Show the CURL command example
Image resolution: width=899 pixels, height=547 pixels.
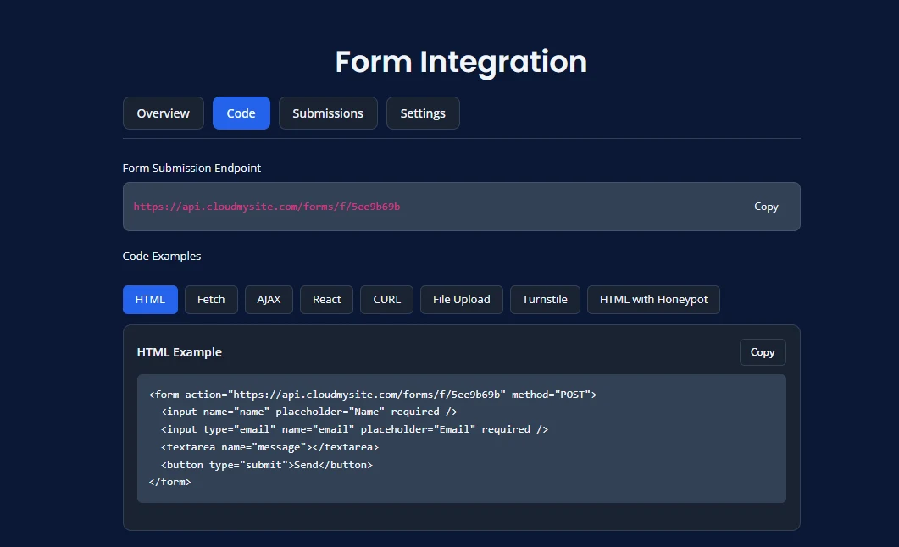point(386,299)
